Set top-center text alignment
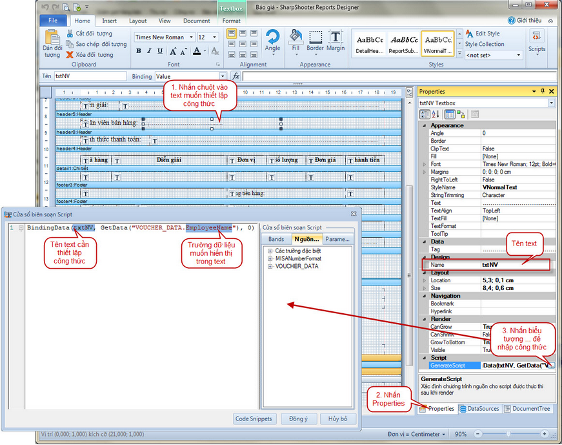The image size is (562, 445). click(243, 34)
